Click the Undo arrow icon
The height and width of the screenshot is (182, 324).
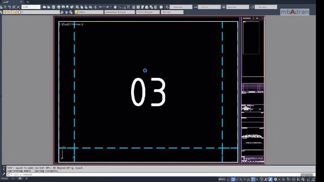point(100,7)
